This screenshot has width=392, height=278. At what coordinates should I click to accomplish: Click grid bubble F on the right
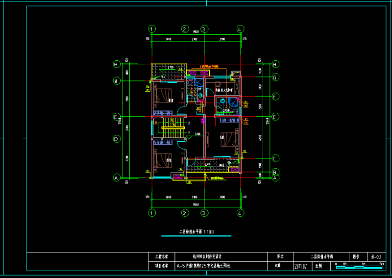click(275, 97)
